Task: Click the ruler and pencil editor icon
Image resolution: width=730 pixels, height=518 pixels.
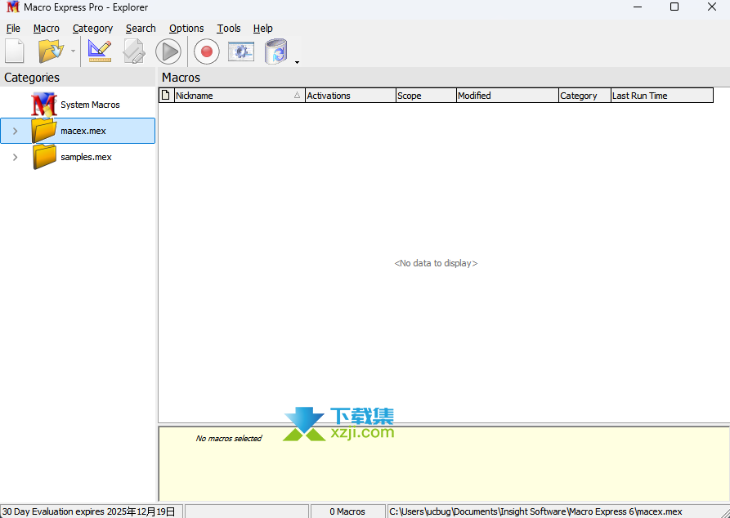Action: [x=100, y=51]
